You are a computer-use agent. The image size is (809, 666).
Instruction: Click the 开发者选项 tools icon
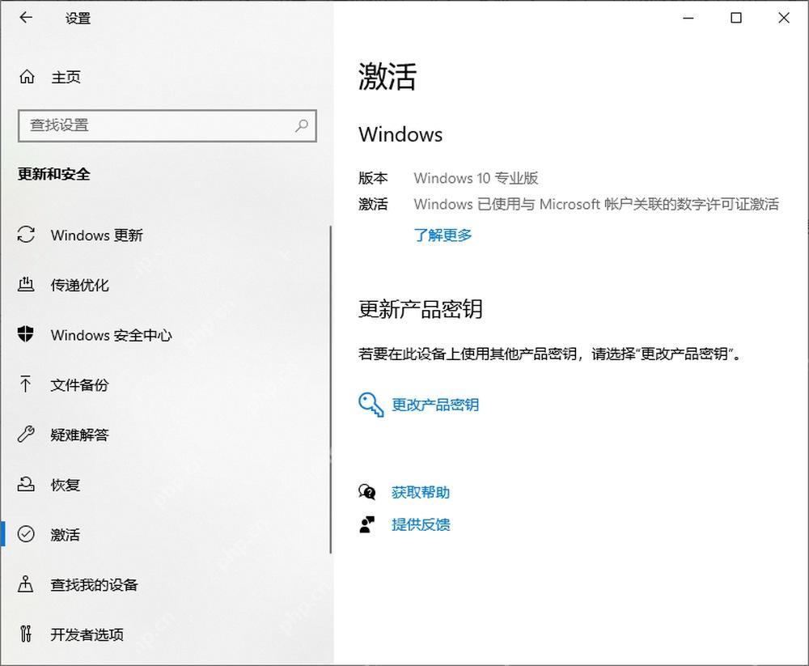[26, 634]
